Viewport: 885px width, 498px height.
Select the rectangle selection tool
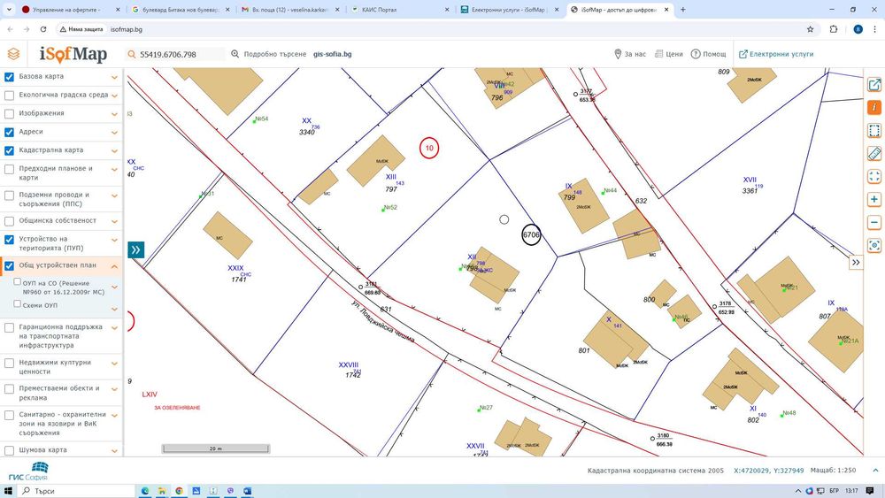(x=873, y=130)
